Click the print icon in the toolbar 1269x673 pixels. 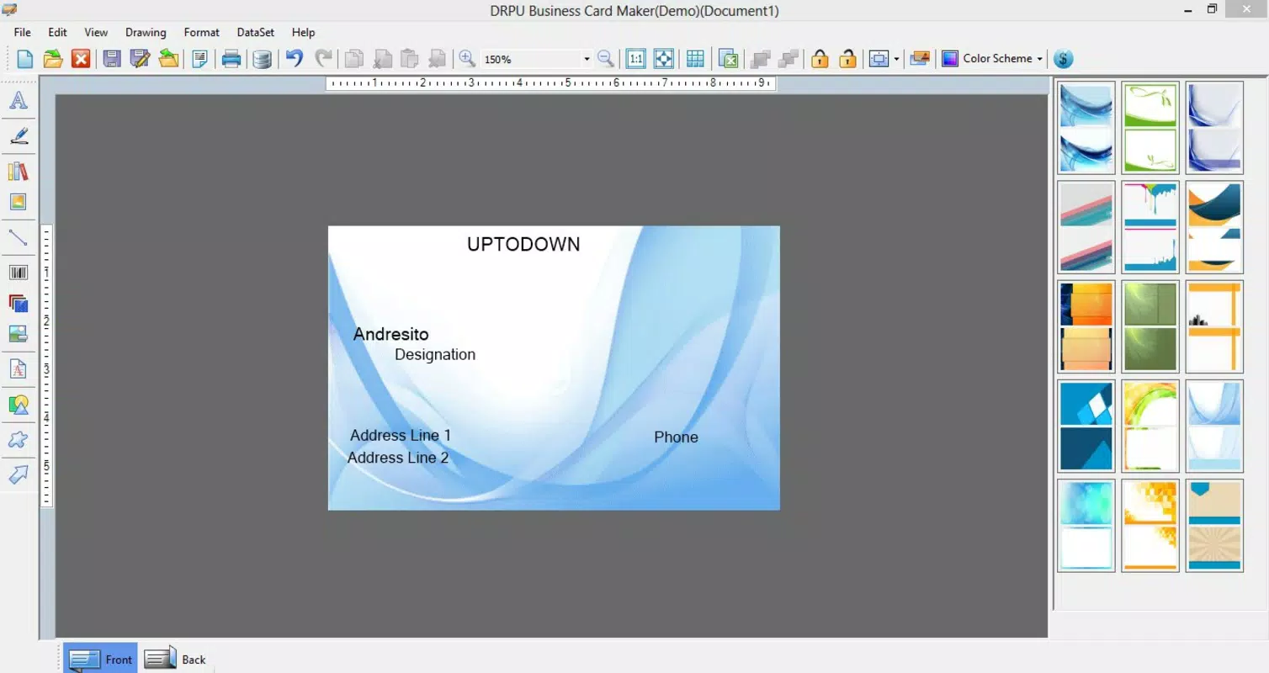[x=231, y=59]
